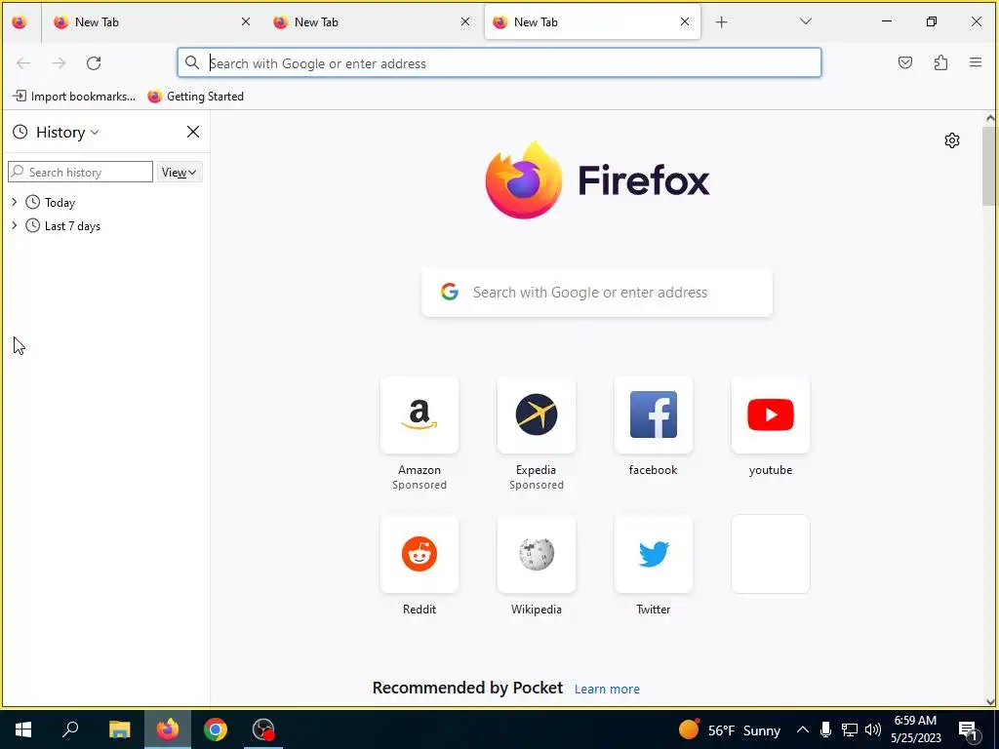Open Firefox View pinned tab icon

coord(20,22)
